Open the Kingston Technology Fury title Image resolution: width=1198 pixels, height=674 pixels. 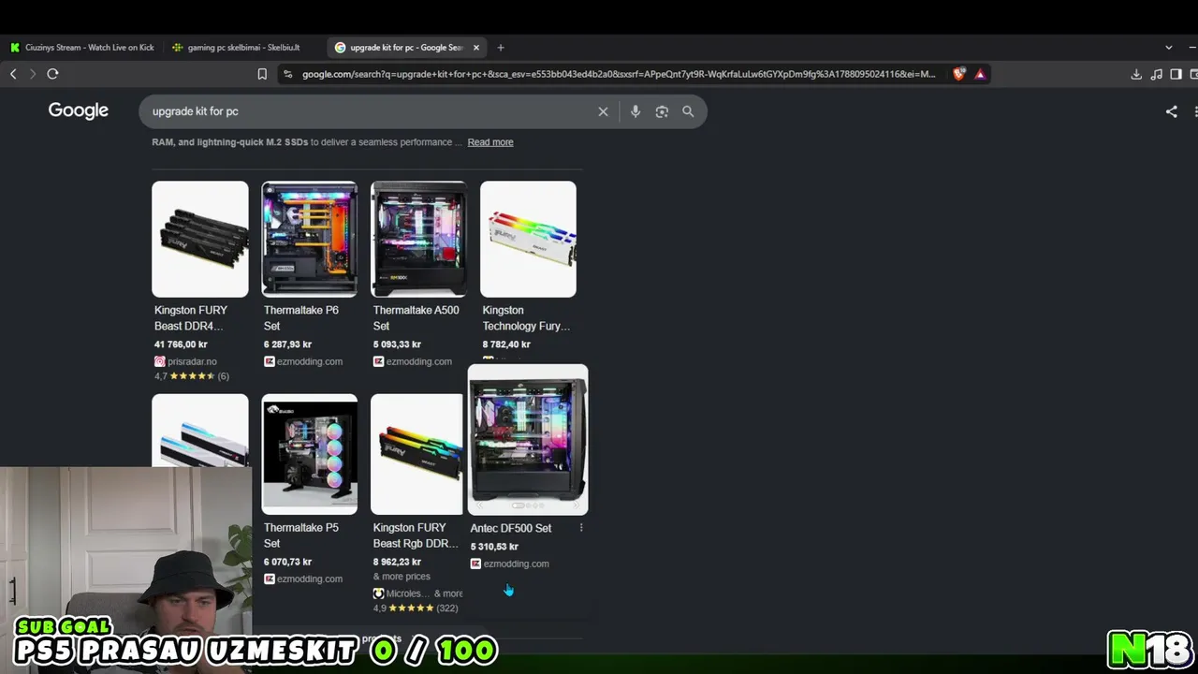526,318
